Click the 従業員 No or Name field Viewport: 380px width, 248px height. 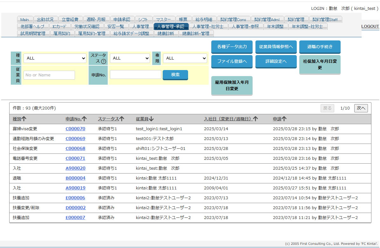(49, 75)
